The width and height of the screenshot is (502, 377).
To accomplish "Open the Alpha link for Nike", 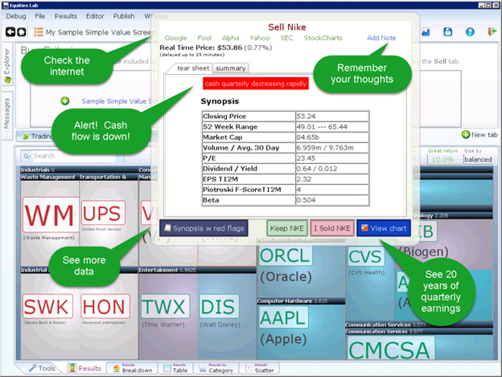I will [x=230, y=38].
